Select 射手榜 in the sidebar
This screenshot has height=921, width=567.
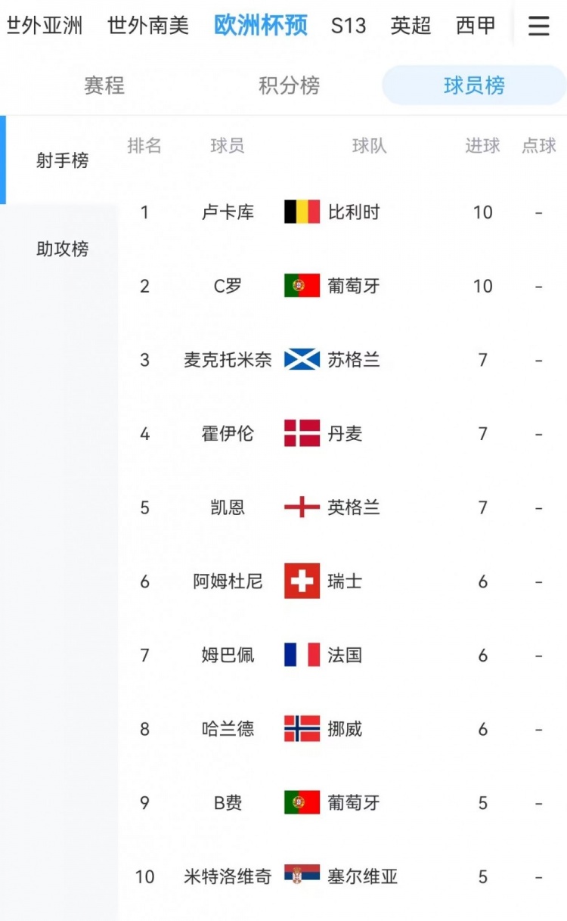click(62, 160)
